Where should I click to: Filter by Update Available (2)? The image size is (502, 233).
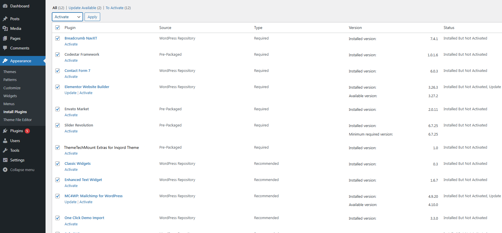tap(85, 8)
